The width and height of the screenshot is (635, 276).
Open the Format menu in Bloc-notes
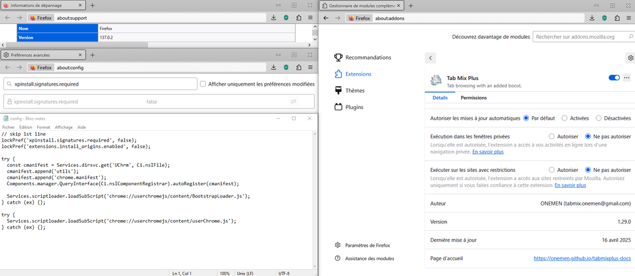(43, 128)
